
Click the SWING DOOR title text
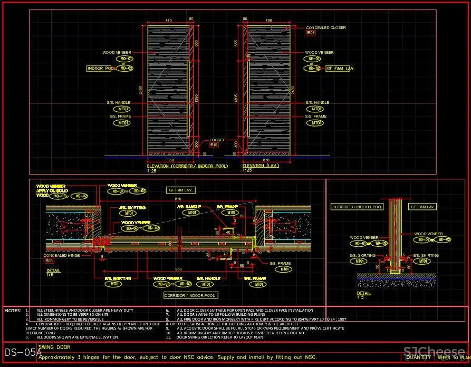point(55,347)
